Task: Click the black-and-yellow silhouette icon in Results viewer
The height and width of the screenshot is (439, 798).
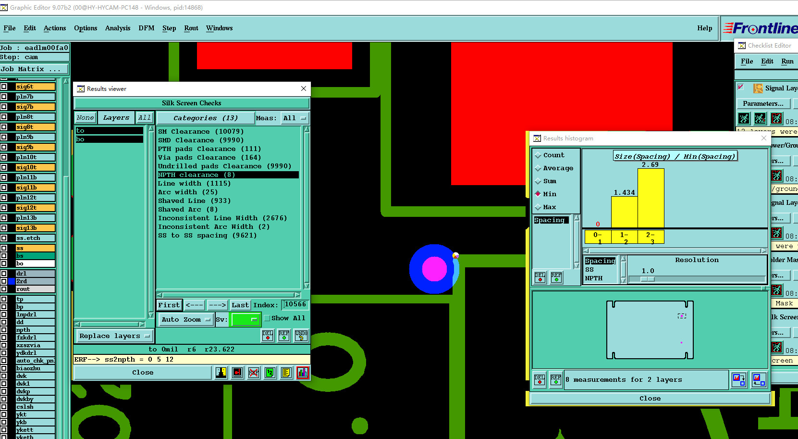Action: tap(221, 373)
